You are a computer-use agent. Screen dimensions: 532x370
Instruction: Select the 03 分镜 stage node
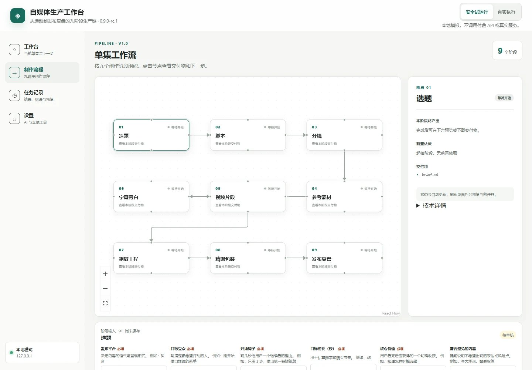[344, 135]
